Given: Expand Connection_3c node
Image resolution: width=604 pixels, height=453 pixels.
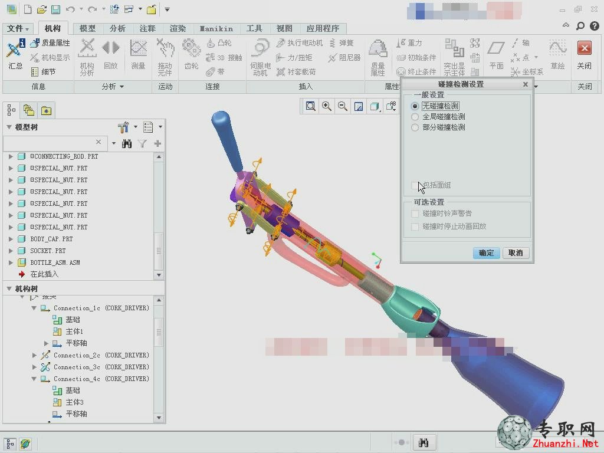Looking at the screenshot, I should [x=34, y=367].
